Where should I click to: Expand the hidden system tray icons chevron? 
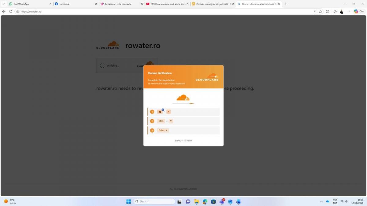[x=321, y=201]
